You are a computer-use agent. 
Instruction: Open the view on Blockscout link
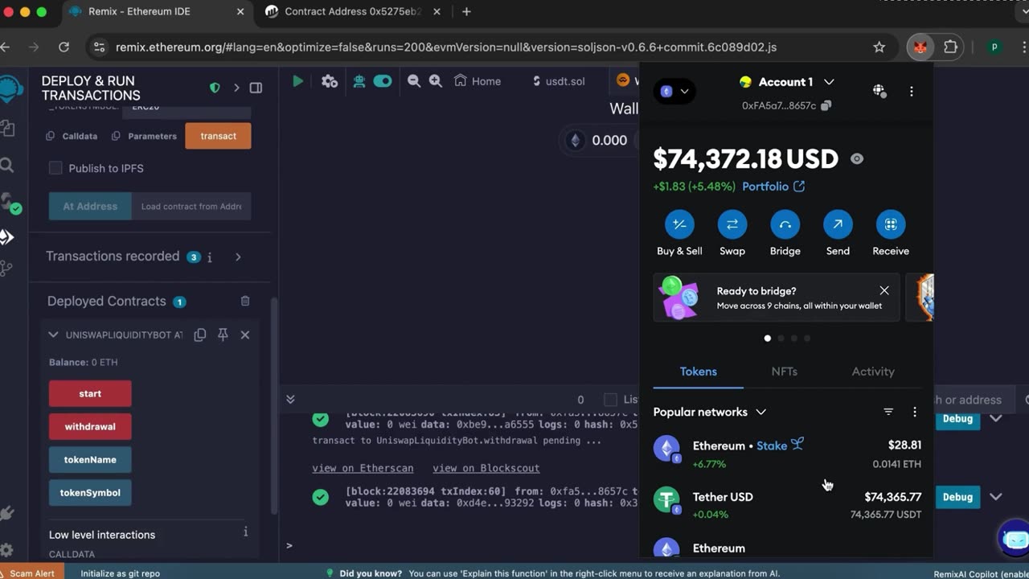(x=486, y=468)
